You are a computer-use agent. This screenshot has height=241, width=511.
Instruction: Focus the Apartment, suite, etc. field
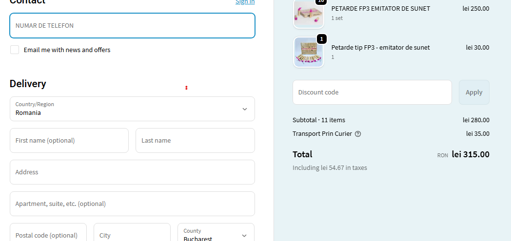(132, 204)
